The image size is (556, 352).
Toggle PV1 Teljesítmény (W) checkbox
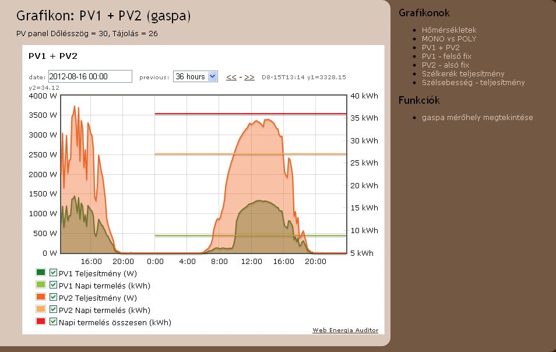click(53, 273)
